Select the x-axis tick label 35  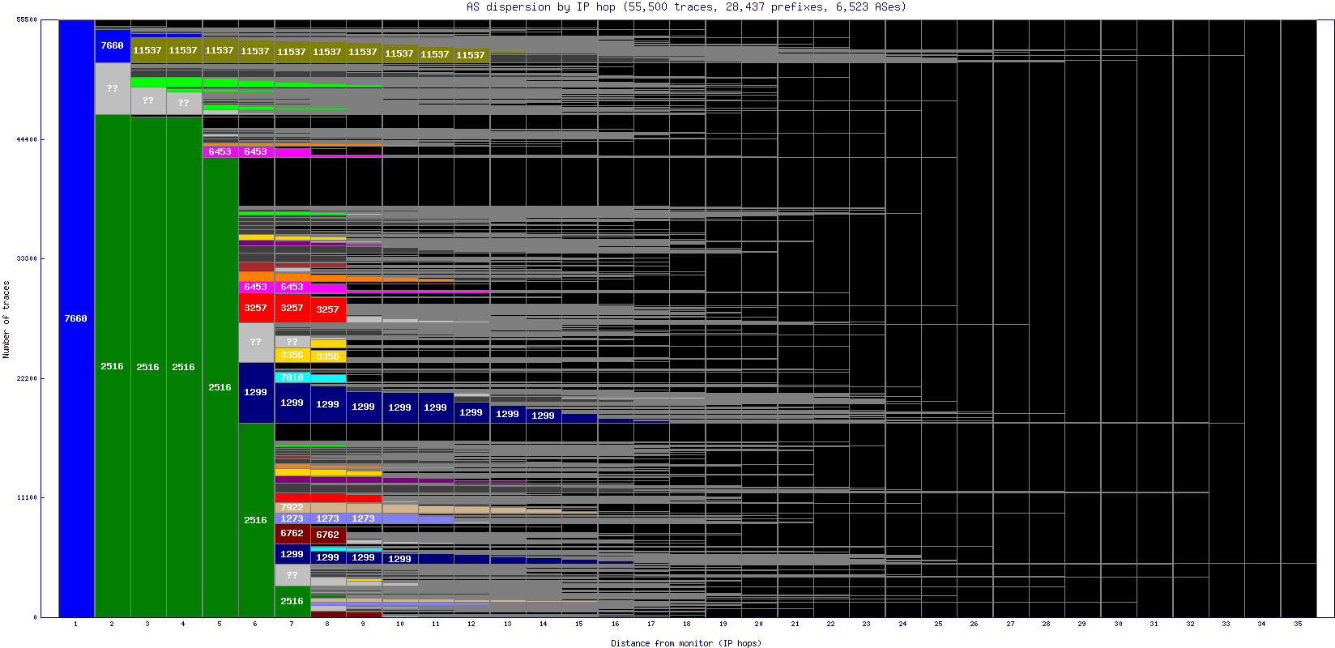(x=1298, y=624)
